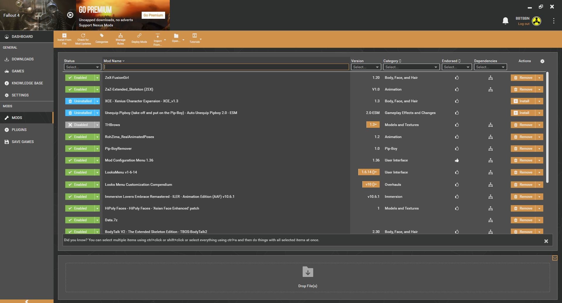The width and height of the screenshot is (562, 303).
Task: Expand THBrows version 1.3 dropdown
Action: pyautogui.click(x=373, y=125)
